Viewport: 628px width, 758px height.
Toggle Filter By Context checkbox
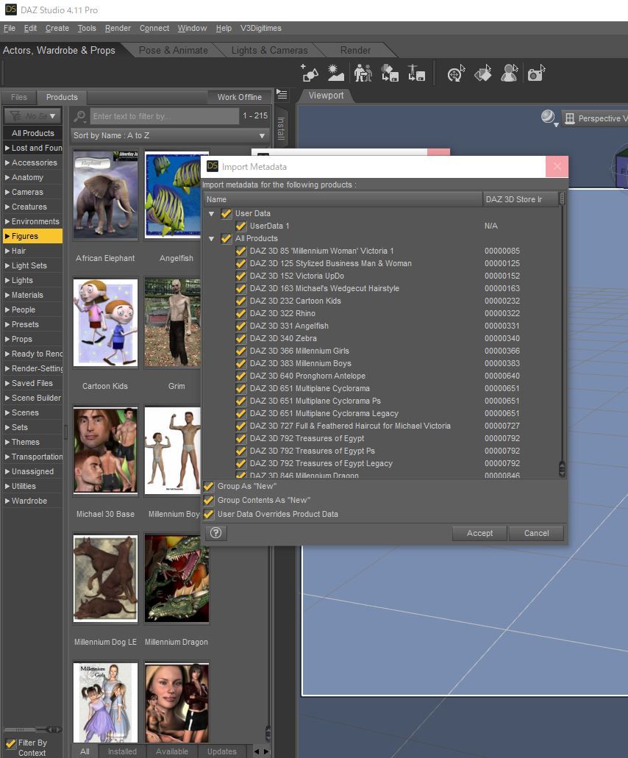coord(10,743)
